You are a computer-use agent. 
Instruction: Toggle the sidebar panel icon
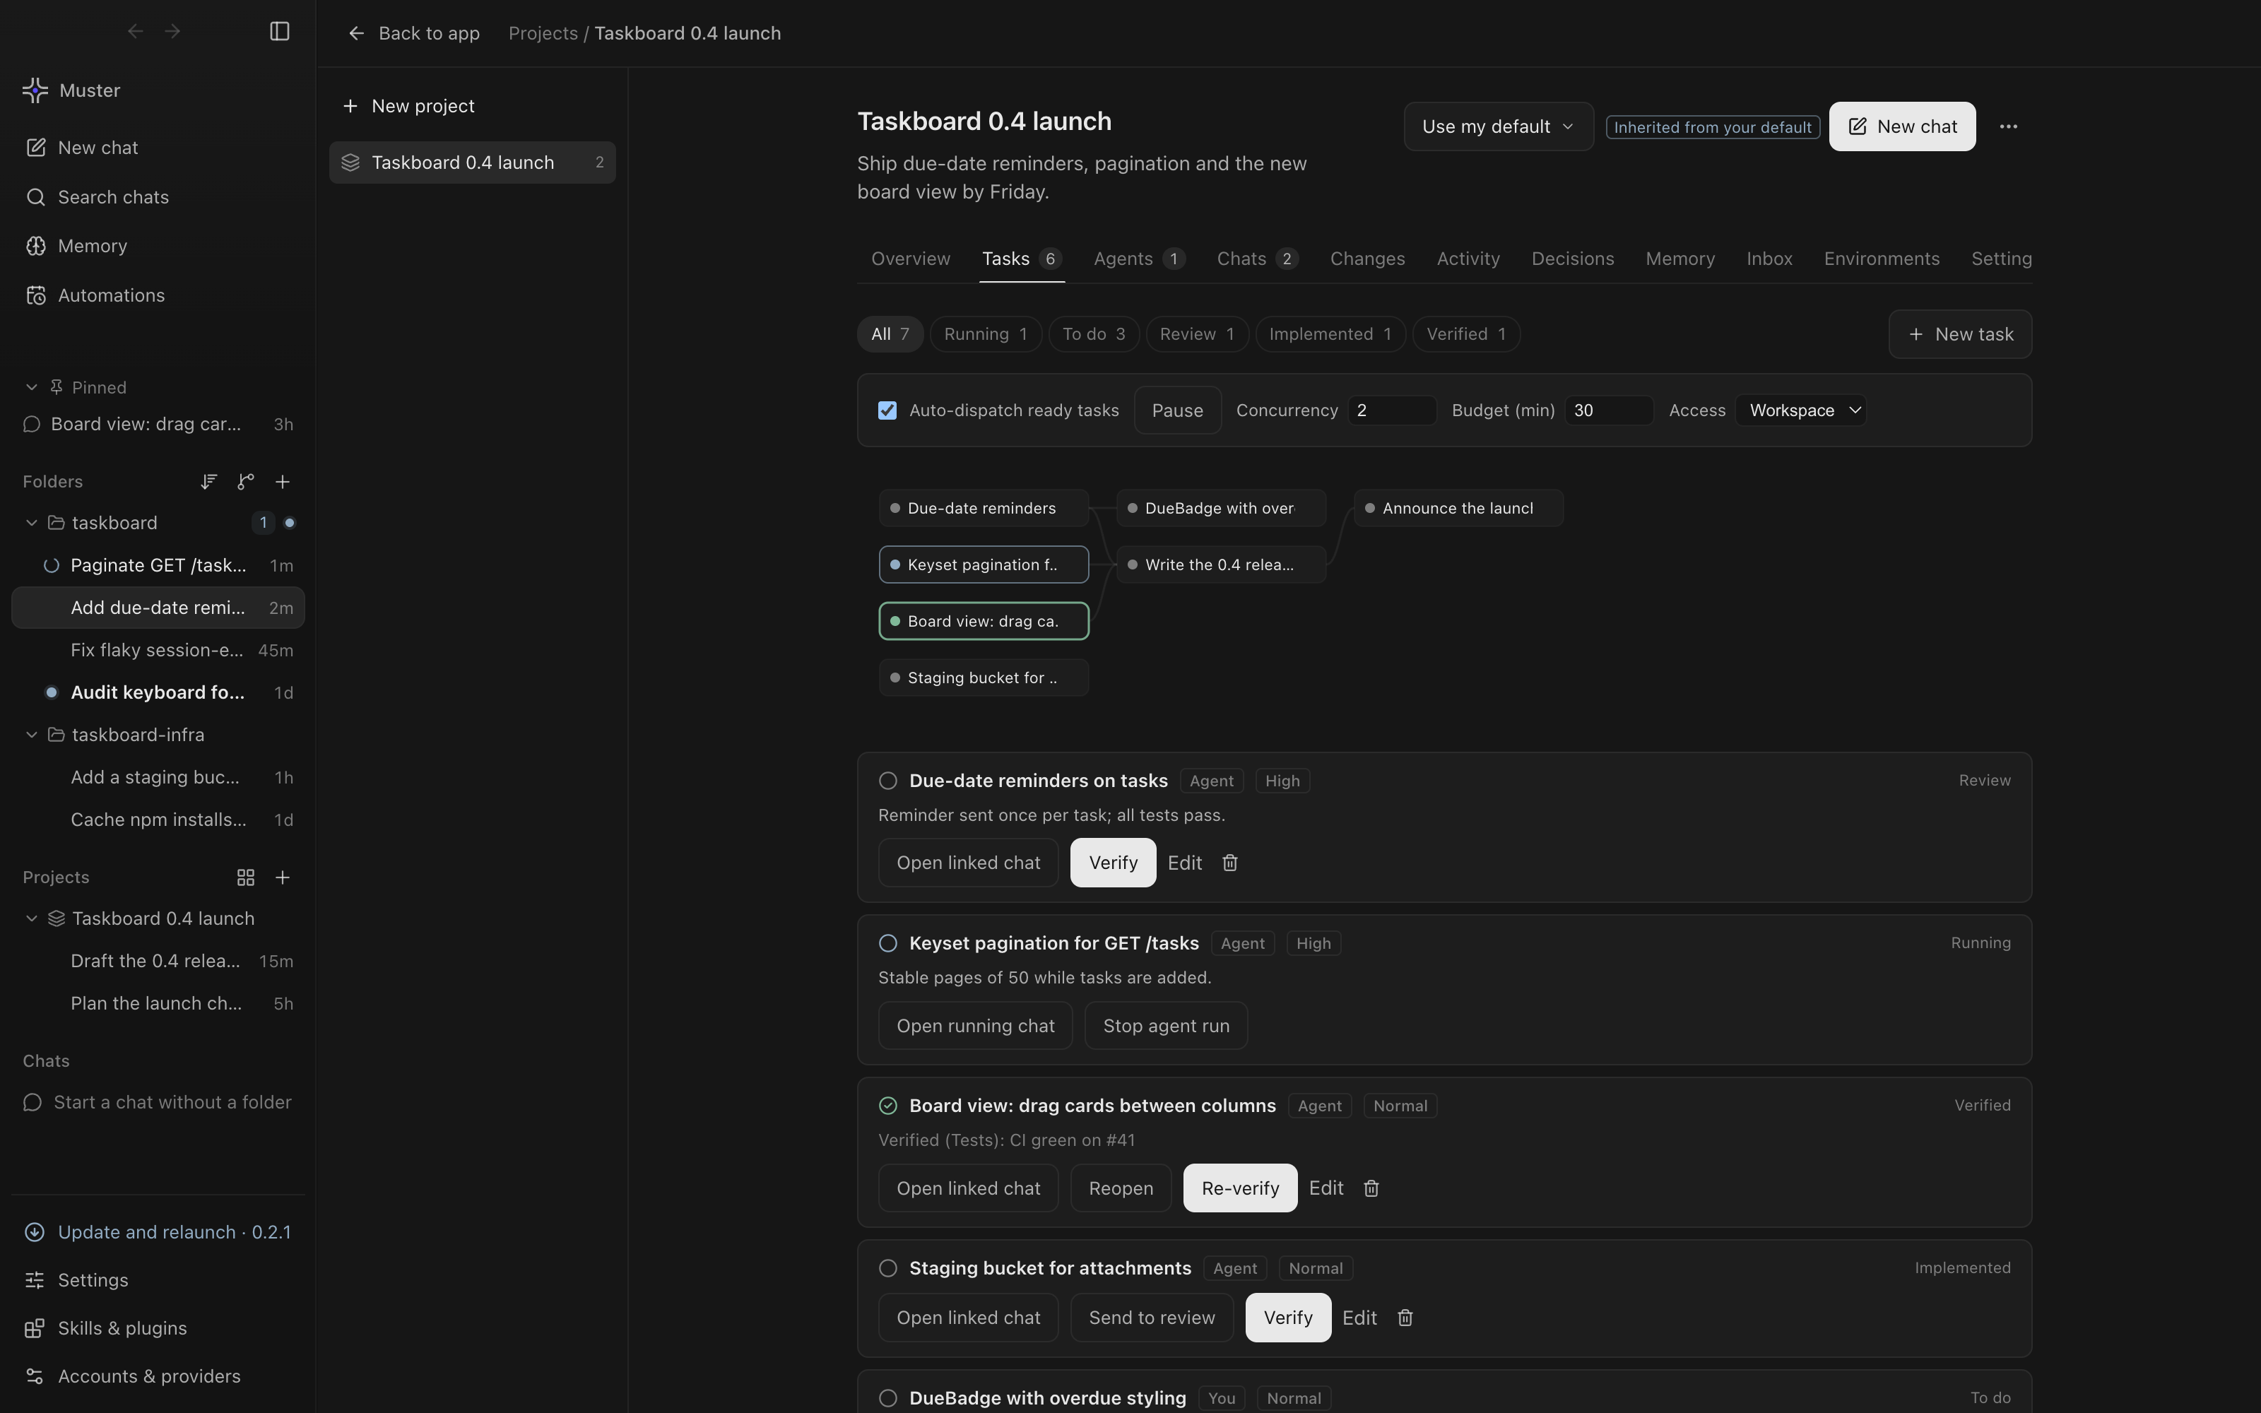(x=279, y=31)
